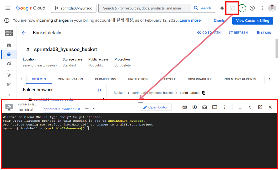This screenshot has width=280, height=170.
Task: Activate Cloud Shell from top bar
Action: click(x=232, y=8)
